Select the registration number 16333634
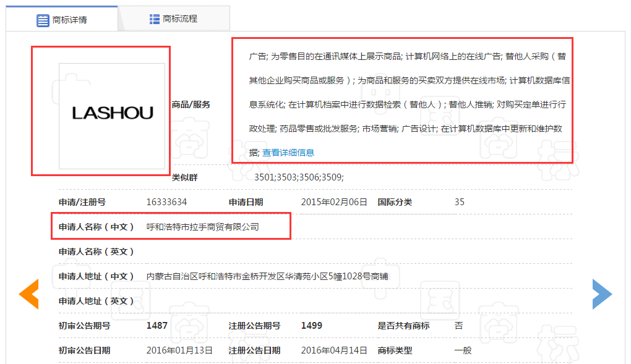The image size is (631, 364). [166, 202]
